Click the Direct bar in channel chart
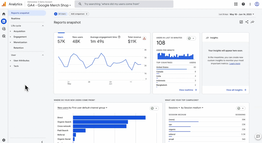 tap(109, 118)
